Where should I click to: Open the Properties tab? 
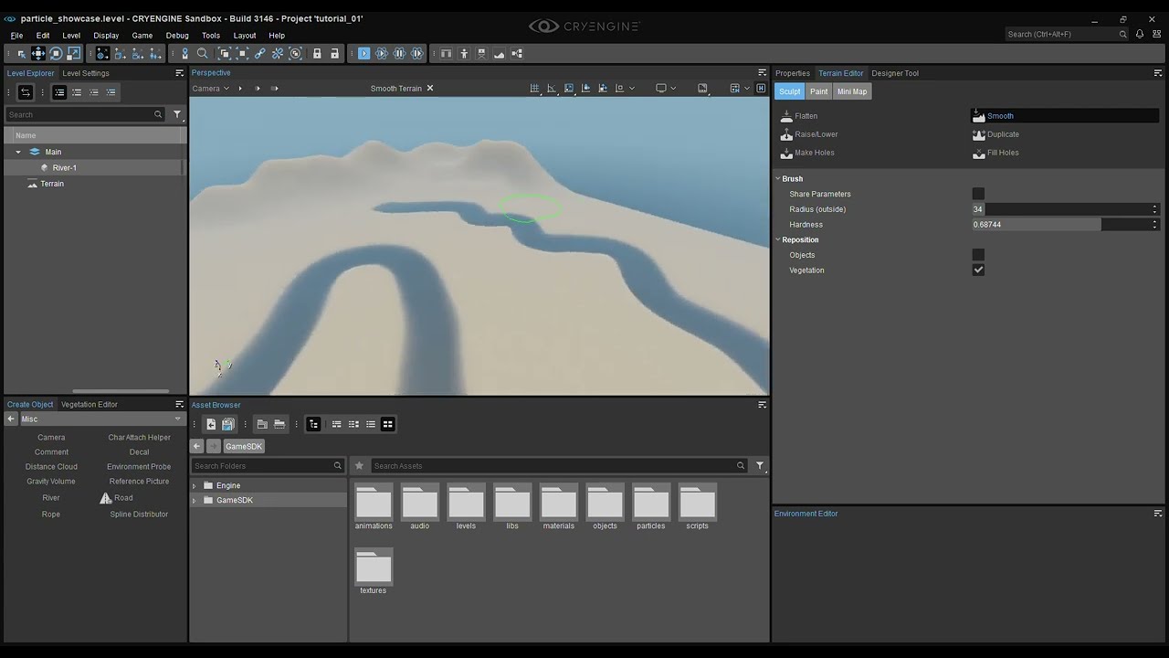[x=792, y=73]
